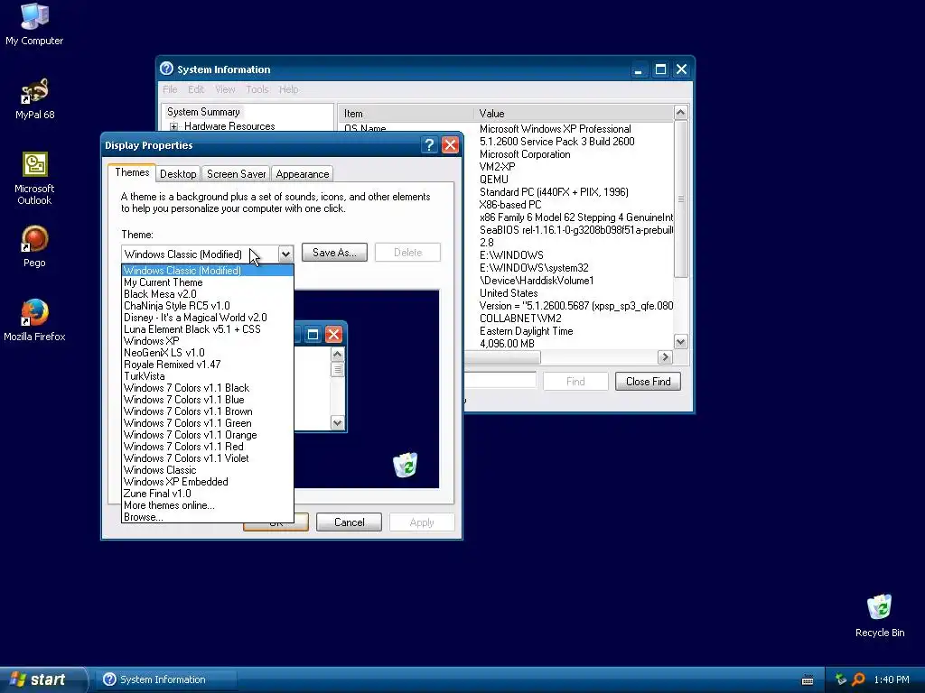Choose Windows 7 Colors v1.1 Violet
This screenshot has height=693, width=925.
point(207,458)
